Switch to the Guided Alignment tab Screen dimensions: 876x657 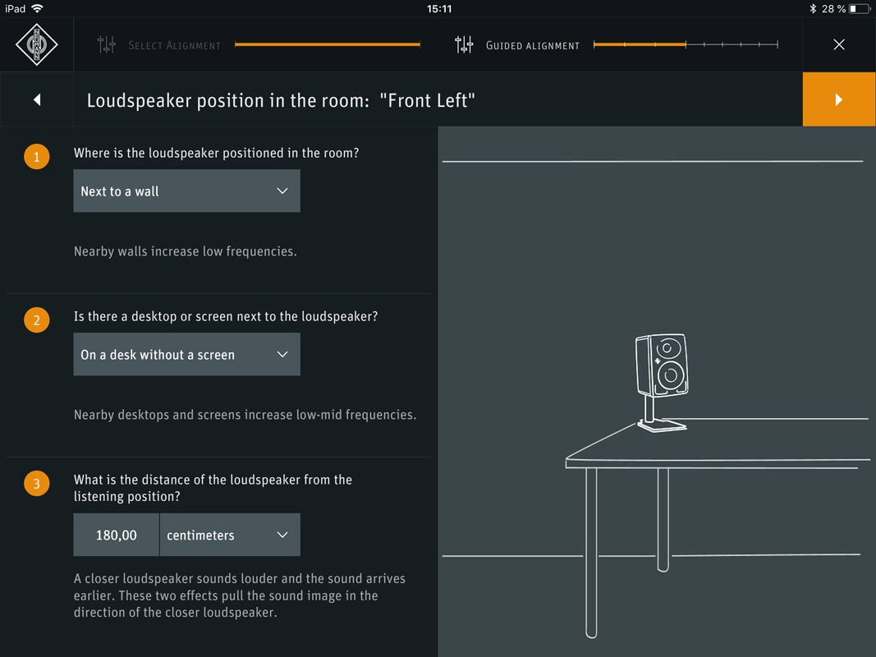532,45
